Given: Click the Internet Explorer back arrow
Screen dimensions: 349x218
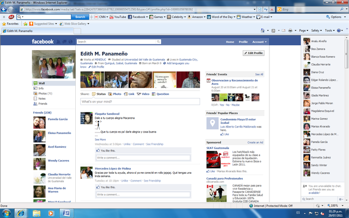Looking at the screenshot, I should [4, 9].
